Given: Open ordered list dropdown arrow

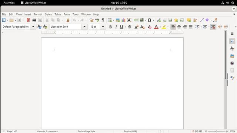Looking at the screenshot, I should [209, 27].
